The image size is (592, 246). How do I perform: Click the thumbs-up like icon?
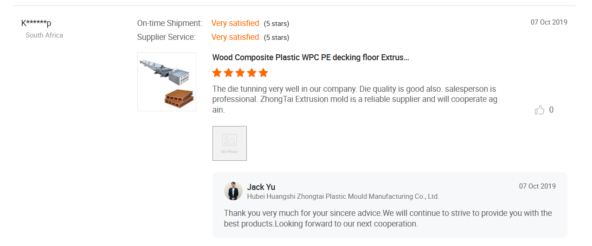point(539,110)
